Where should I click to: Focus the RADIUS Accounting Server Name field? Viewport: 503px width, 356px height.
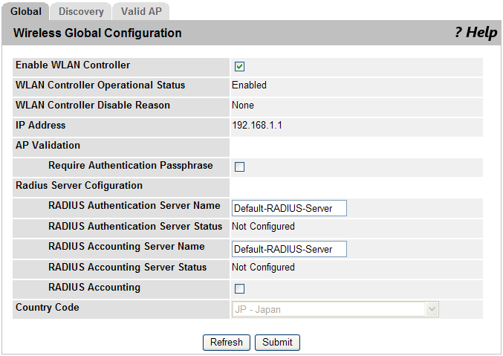click(x=289, y=249)
